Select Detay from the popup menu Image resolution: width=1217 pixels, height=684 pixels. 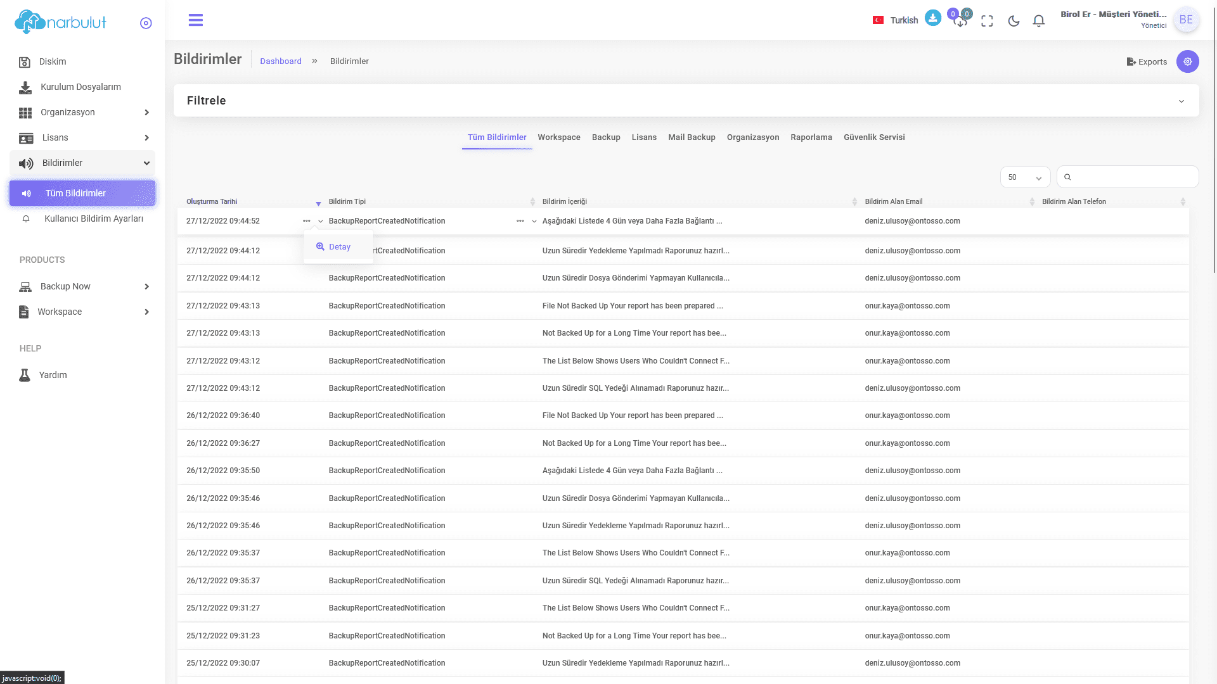pyautogui.click(x=339, y=247)
